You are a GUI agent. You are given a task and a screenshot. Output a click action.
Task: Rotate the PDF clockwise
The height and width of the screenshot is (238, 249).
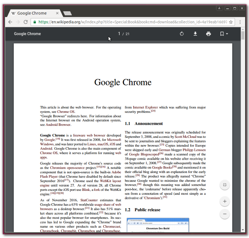(182, 34)
